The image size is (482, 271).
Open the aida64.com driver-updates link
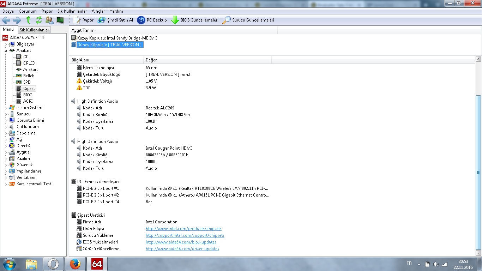[x=182, y=249]
